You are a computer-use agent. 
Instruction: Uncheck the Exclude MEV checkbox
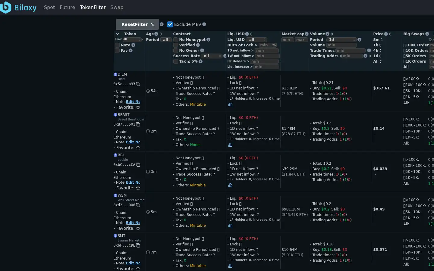coord(170,24)
